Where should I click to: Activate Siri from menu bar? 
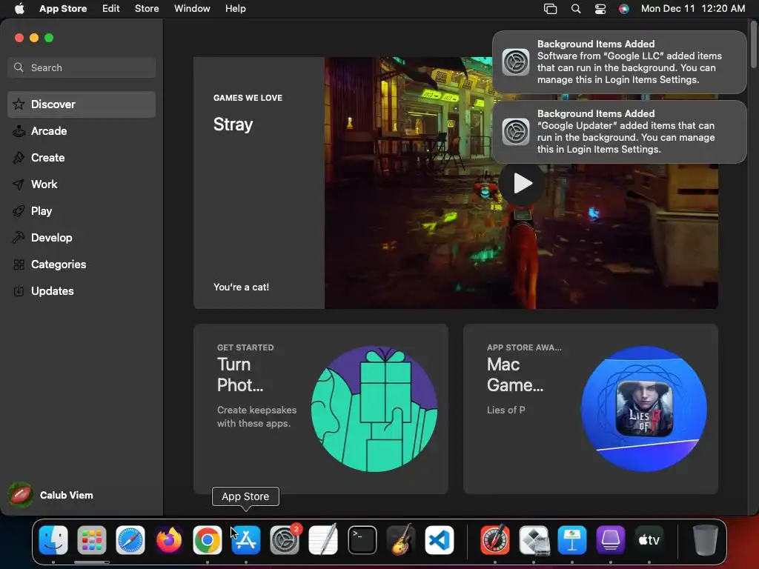point(624,9)
